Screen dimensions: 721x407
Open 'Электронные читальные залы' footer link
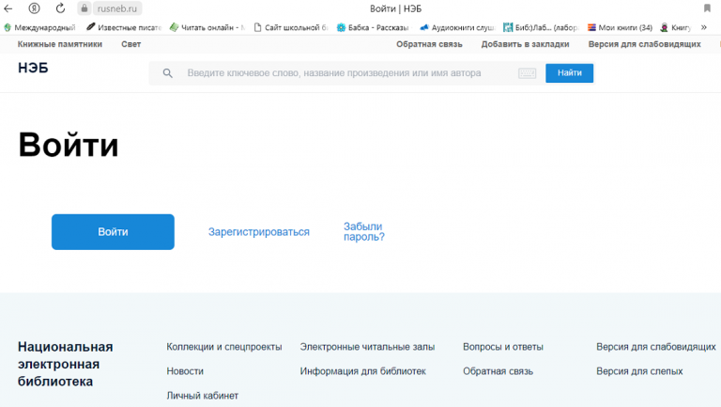[x=366, y=347]
